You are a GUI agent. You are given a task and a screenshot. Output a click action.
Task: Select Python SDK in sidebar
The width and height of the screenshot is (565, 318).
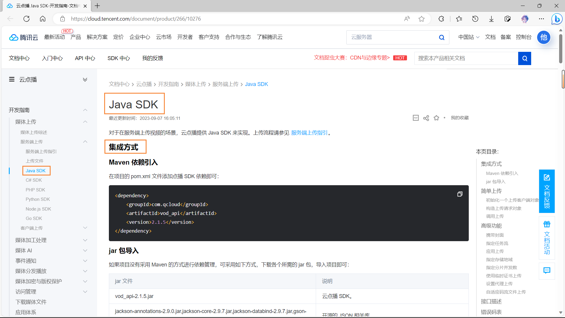(x=38, y=199)
